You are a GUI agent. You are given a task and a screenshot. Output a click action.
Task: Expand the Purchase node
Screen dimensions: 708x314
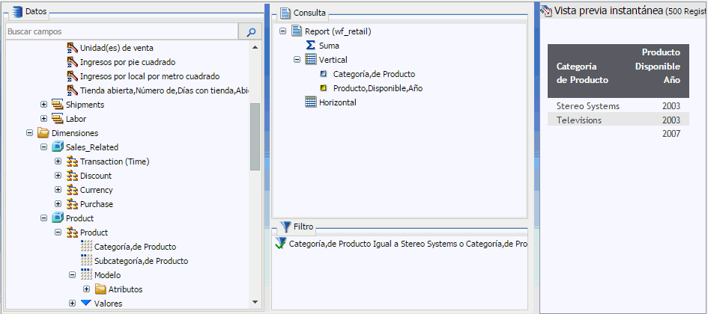(x=58, y=204)
